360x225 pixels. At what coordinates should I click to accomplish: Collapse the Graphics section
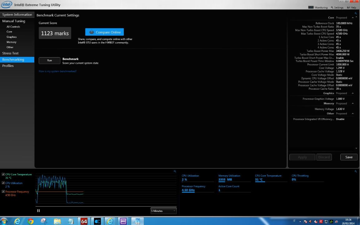353,93
